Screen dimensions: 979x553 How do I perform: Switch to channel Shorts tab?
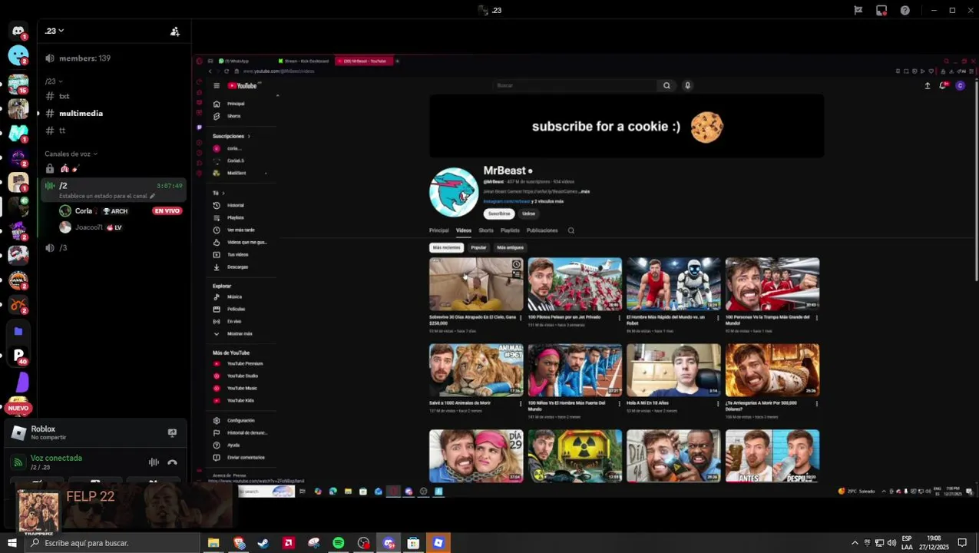(486, 230)
